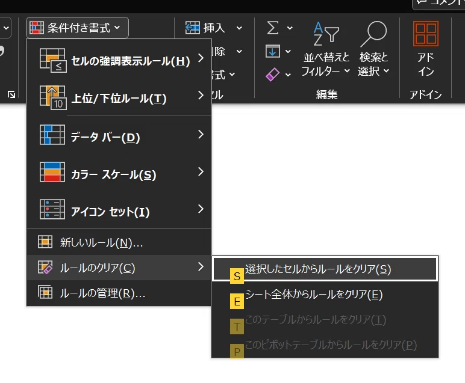The width and height of the screenshot is (465, 383).
Task: Click the 挿入 cells icon
Action: pyautogui.click(x=193, y=28)
